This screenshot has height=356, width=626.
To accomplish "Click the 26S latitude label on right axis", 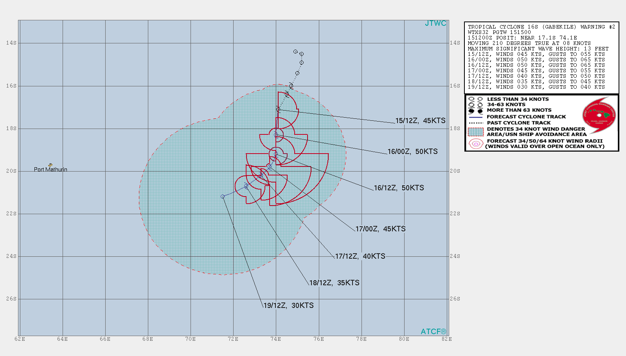I will (x=455, y=299).
